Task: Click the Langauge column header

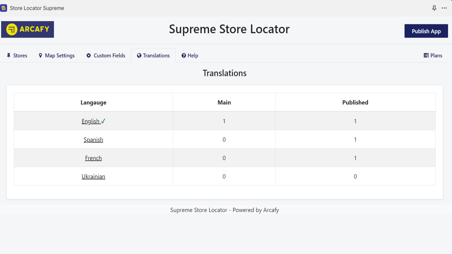Action: (94, 102)
